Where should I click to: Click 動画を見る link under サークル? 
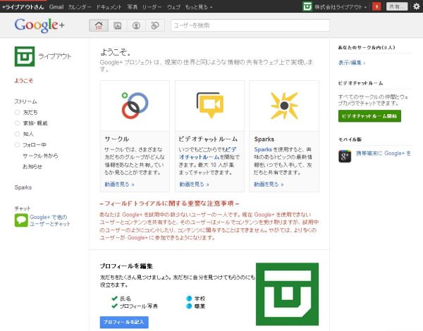119,185
